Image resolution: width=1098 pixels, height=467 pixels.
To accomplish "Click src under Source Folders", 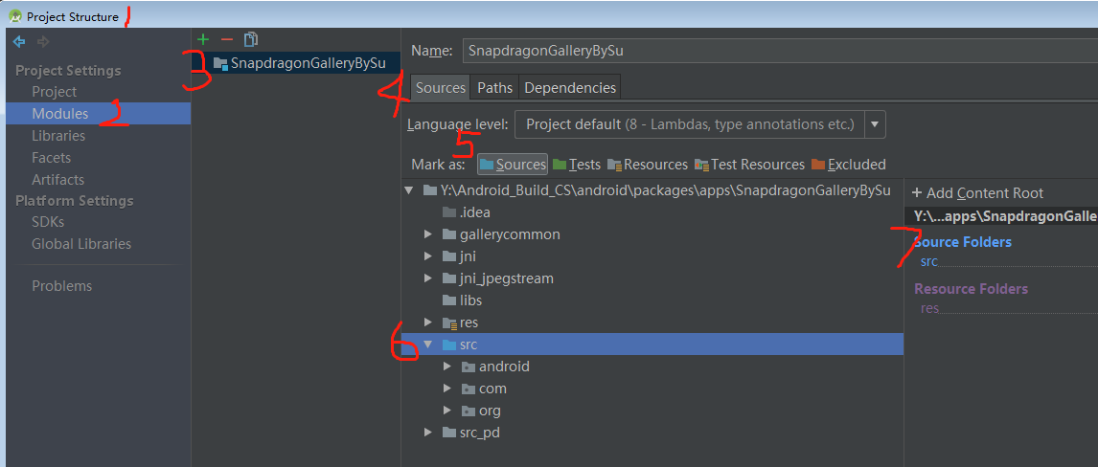I will pyautogui.click(x=928, y=261).
